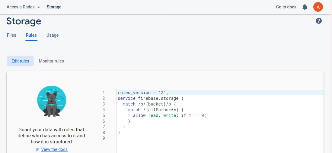This screenshot has width=332, height=153.
Task: Click the allow read, write rule line
Action: (x=170, y=115)
